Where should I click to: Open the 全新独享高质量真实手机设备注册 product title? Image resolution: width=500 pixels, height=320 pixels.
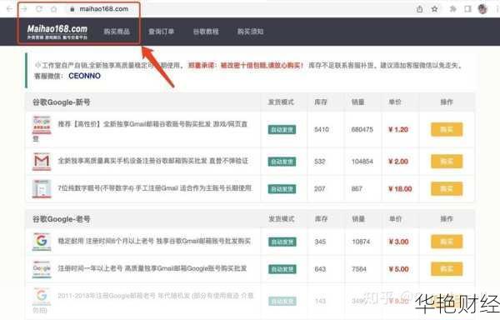[x=152, y=161]
